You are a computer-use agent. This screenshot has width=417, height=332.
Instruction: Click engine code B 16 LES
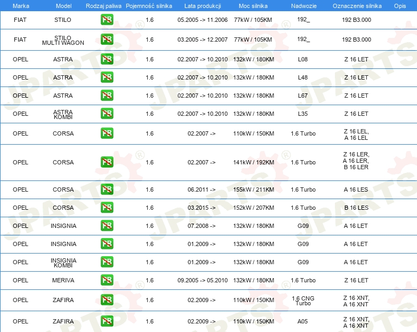tap(356, 208)
